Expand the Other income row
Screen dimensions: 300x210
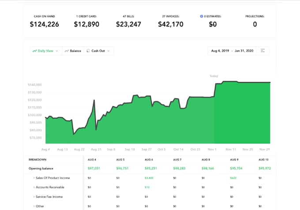click(x=34, y=206)
